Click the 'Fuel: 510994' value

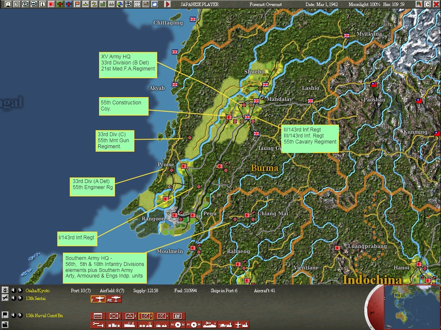185,290
